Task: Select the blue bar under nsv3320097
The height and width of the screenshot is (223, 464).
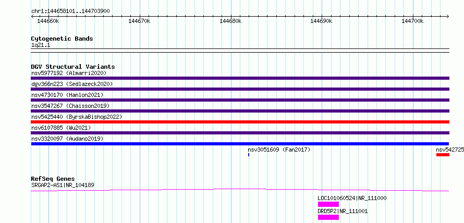Action: (x=240, y=144)
